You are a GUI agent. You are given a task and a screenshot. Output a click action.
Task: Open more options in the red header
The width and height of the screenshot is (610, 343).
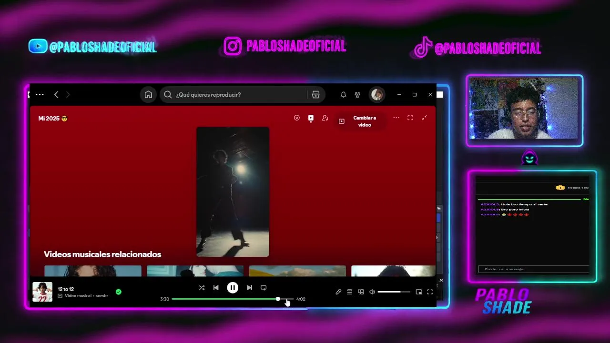[396, 118]
